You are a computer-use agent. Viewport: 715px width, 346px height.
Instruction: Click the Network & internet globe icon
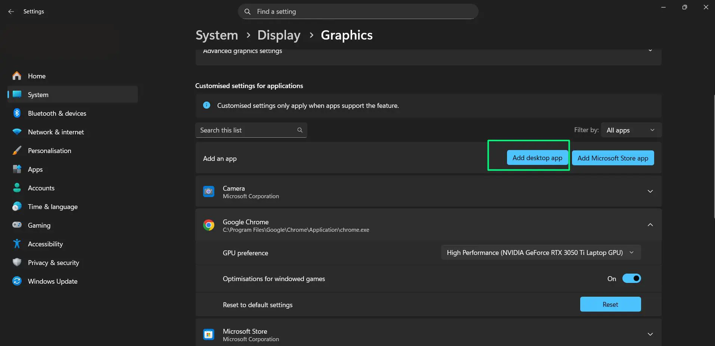pyautogui.click(x=17, y=132)
